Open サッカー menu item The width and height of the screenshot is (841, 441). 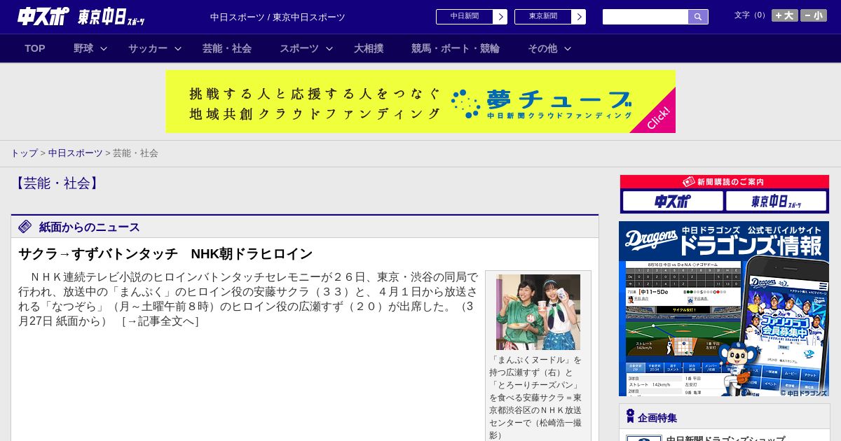coord(148,48)
